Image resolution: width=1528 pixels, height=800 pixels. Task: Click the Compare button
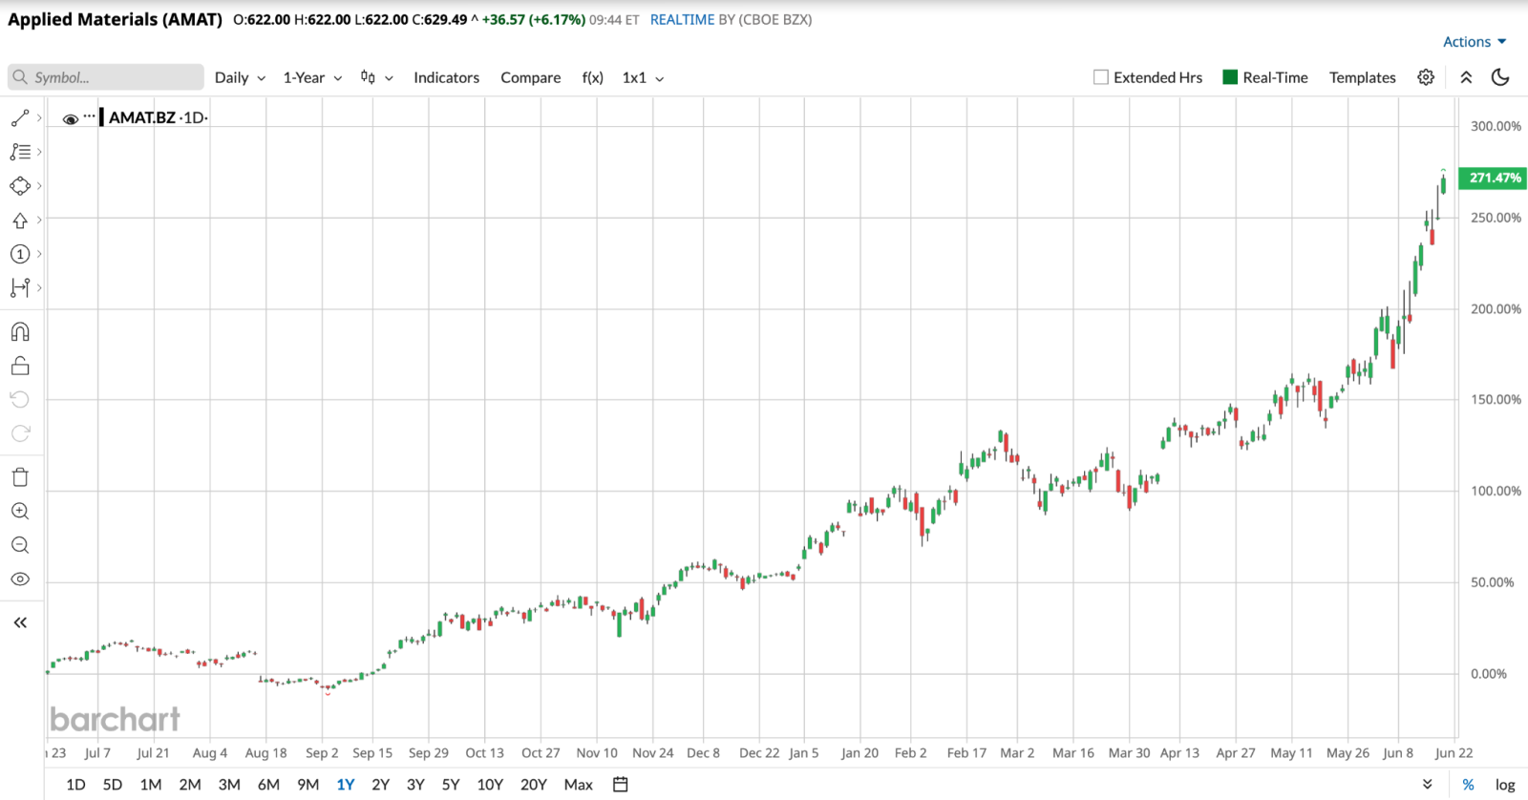coord(531,77)
